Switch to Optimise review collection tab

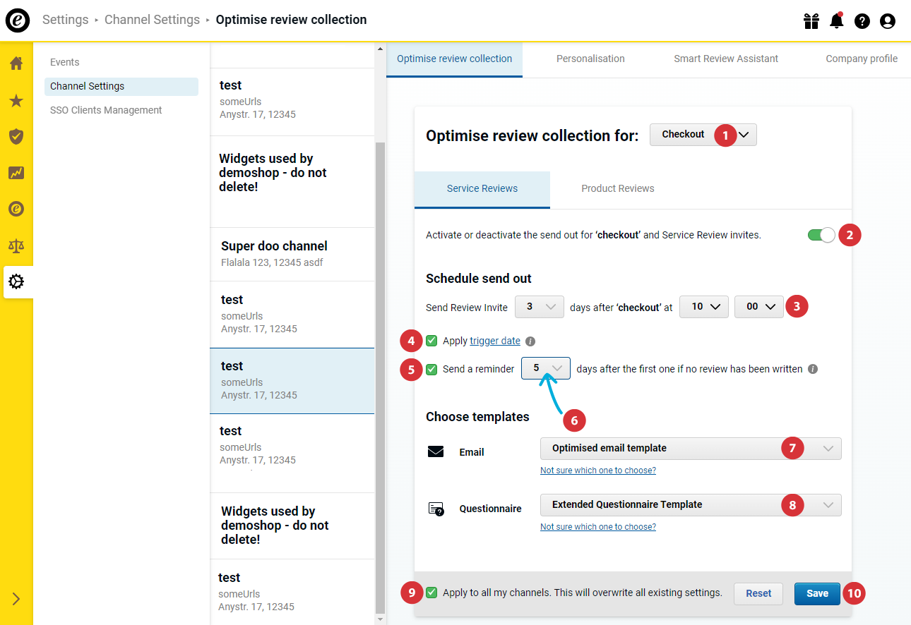click(454, 59)
